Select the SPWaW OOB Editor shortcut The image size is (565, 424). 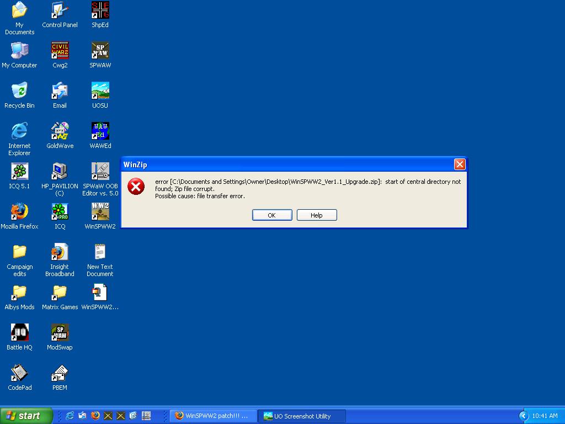100,172
